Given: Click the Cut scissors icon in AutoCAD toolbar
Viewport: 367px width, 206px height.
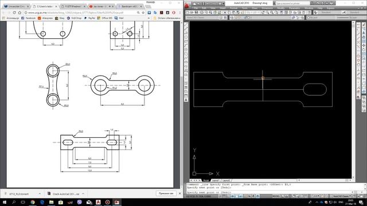Looking at the screenshot, I should [225, 13].
